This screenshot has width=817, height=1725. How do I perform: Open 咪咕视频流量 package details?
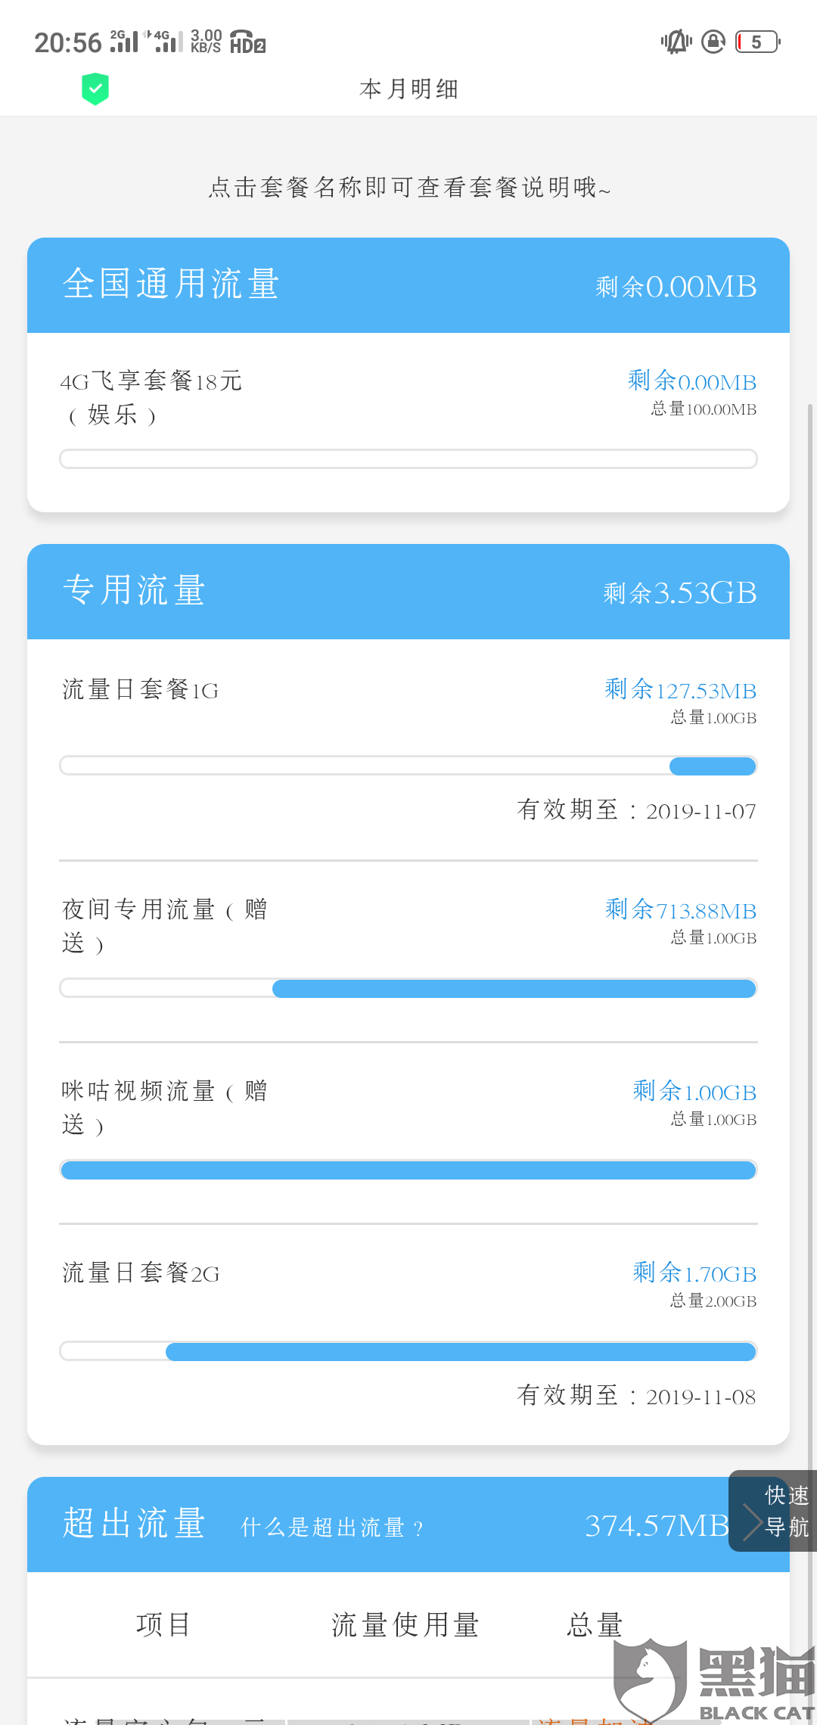[x=164, y=1107]
